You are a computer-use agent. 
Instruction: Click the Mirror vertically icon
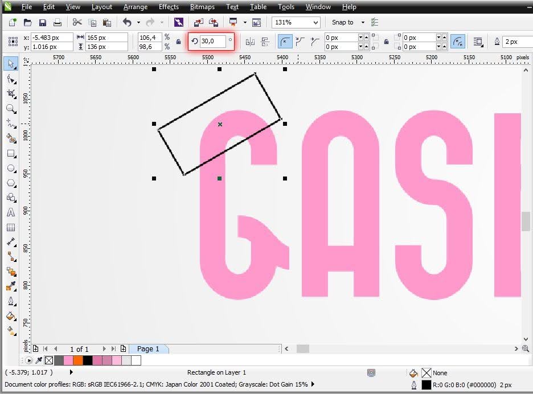tap(265, 42)
